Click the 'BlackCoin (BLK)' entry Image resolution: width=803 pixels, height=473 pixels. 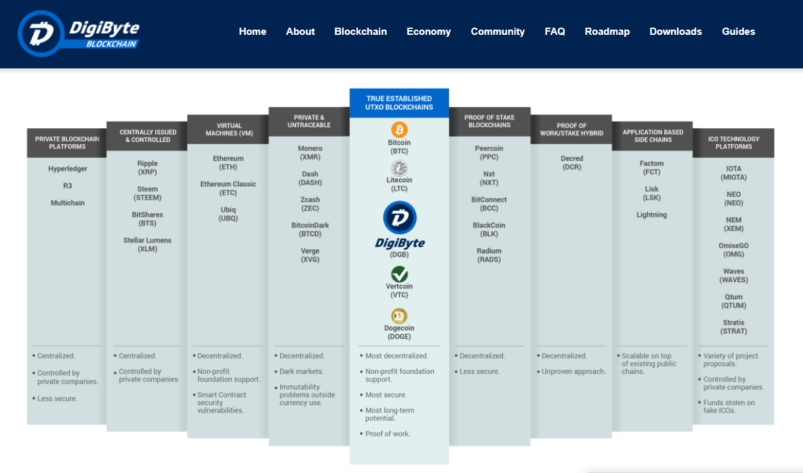(489, 230)
